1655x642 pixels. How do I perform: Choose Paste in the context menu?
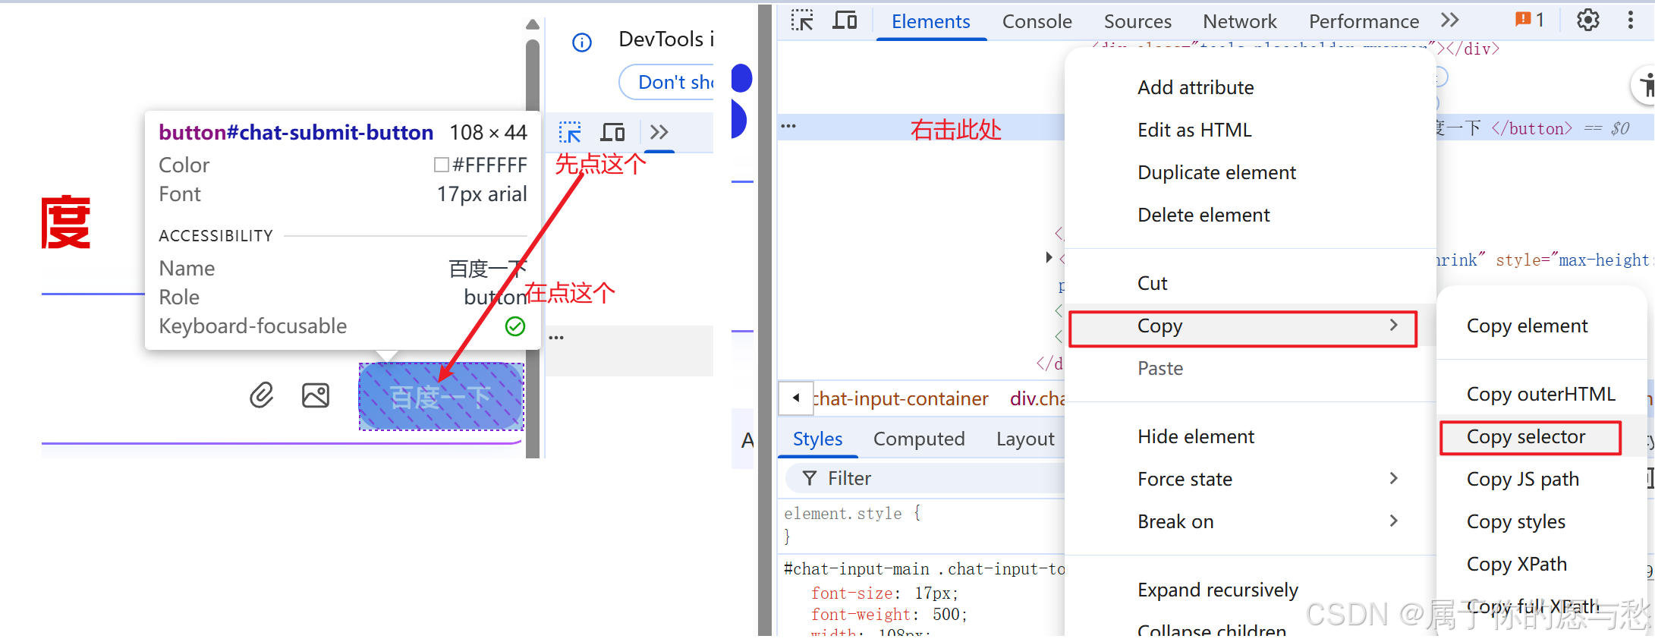click(x=1159, y=368)
